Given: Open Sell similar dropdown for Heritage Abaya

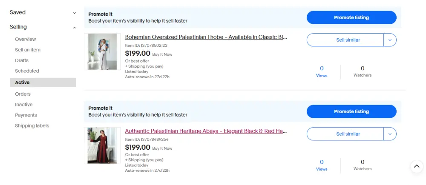Looking at the screenshot, I should 390,134.
